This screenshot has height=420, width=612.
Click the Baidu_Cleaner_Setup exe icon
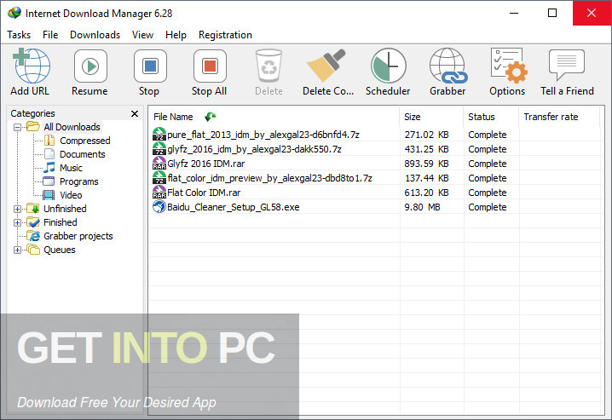159,206
